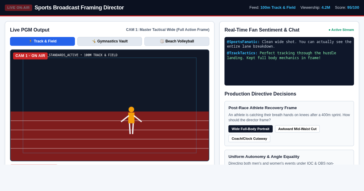Click the @SportsFanatic chat username
364x191 pixels.
(243, 42)
